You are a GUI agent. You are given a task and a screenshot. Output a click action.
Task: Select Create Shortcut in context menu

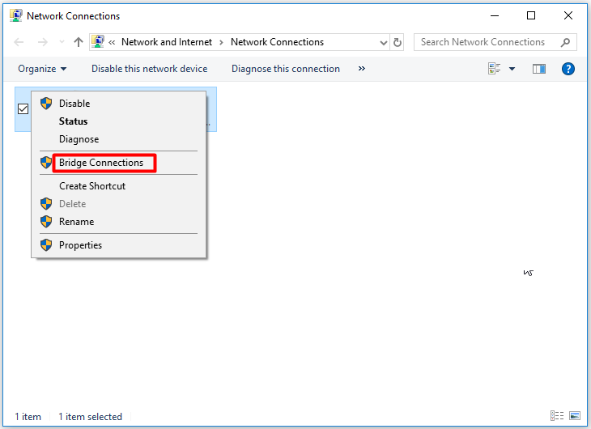click(x=119, y=186)
